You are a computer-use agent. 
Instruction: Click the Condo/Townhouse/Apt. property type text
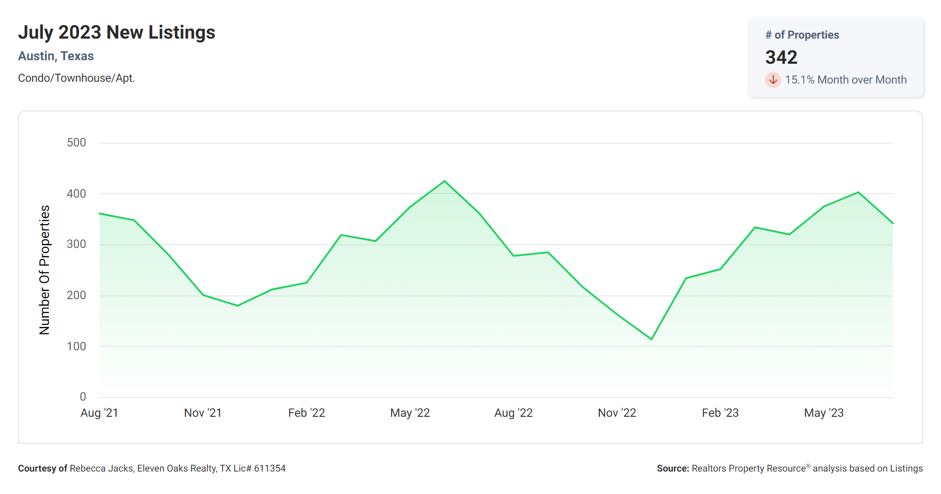point(76,78)
